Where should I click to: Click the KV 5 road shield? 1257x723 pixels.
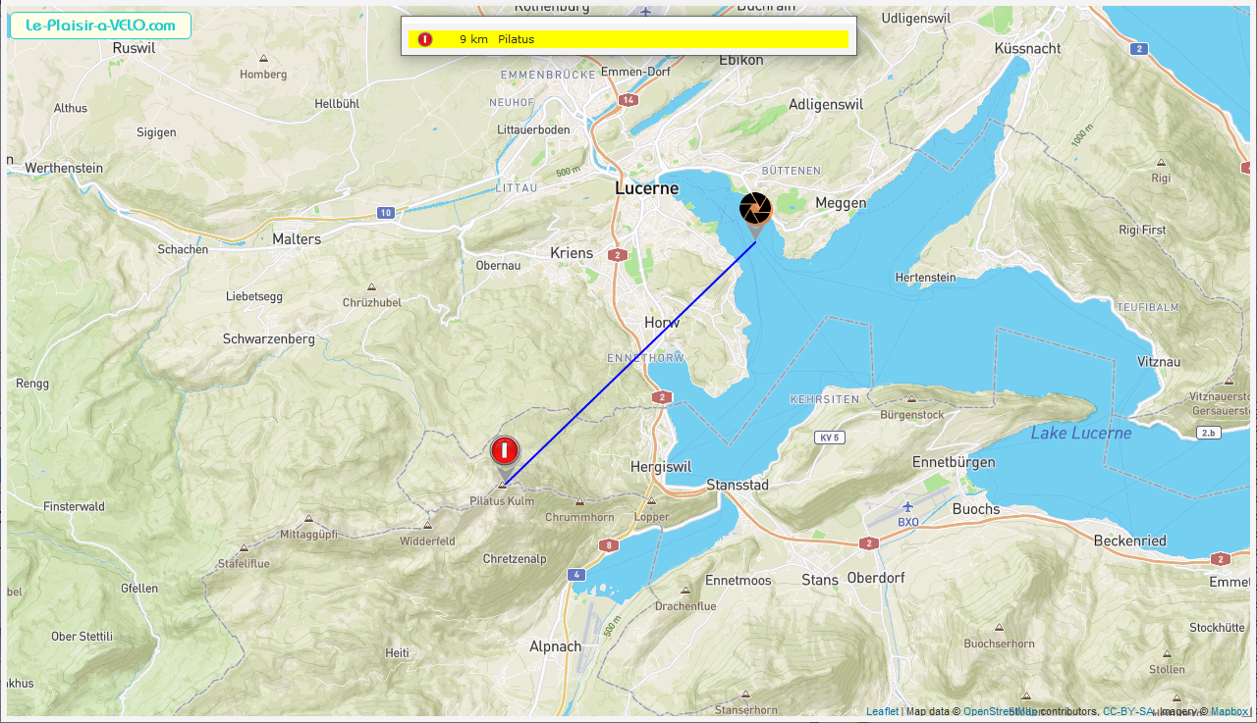click(x=829, y=438)
